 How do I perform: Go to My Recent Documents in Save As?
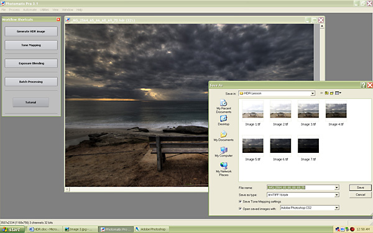click(x=224, y=106)
